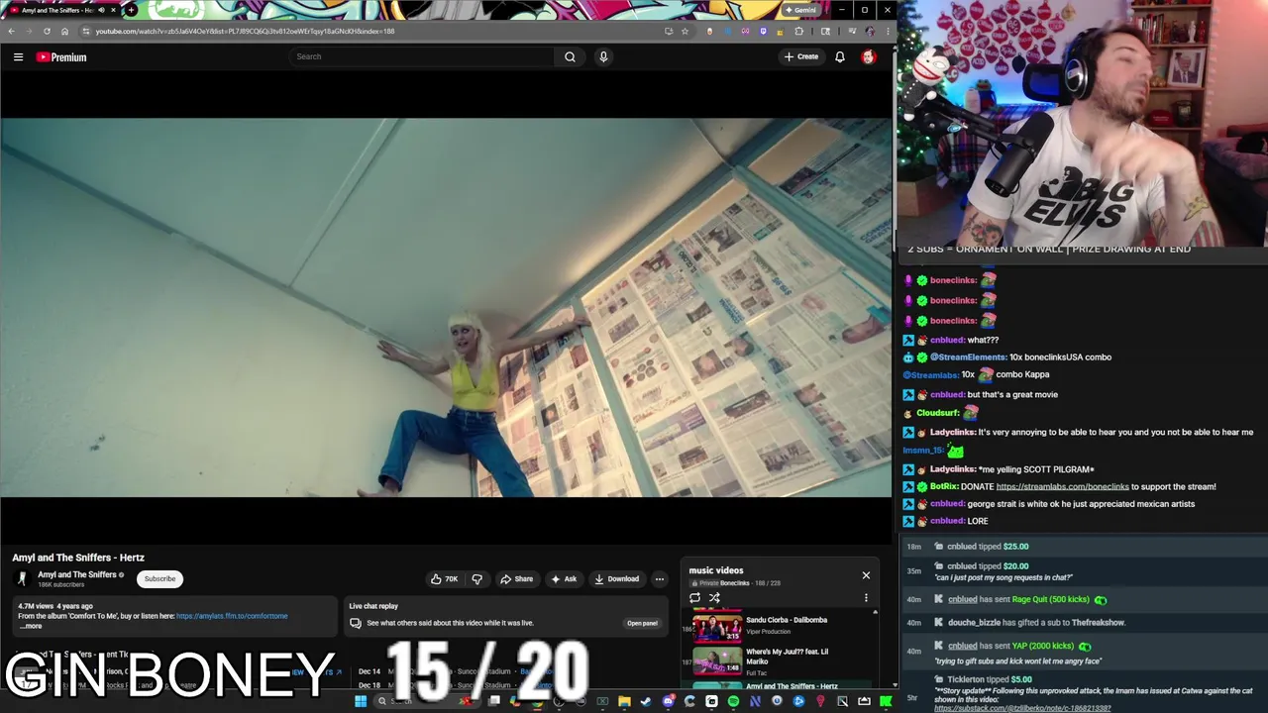Image resolution: width=1268 pixels, height=713 pixels.
Task: Start voice search with the microphone icon
Action: coord(603,56)
